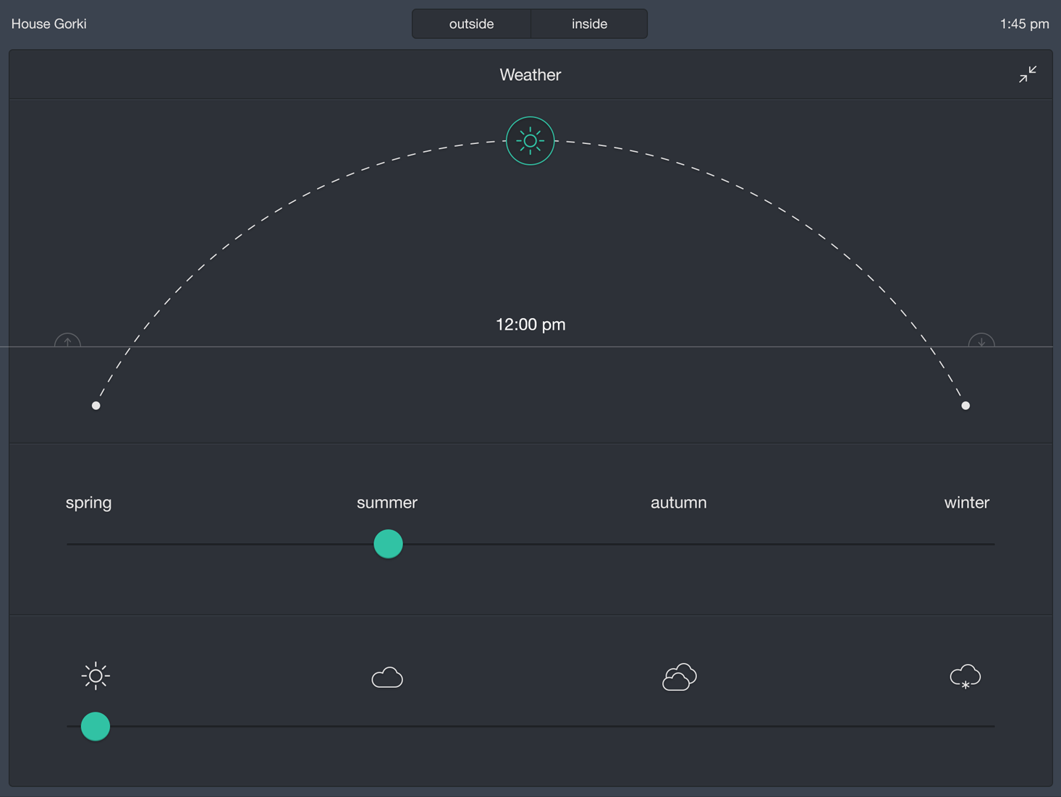Image resolution: width=1061 pixels, height=797 pixels.
Task: Click the left endpoint dot of the sun arc
Action: click(x=96, y=406)
